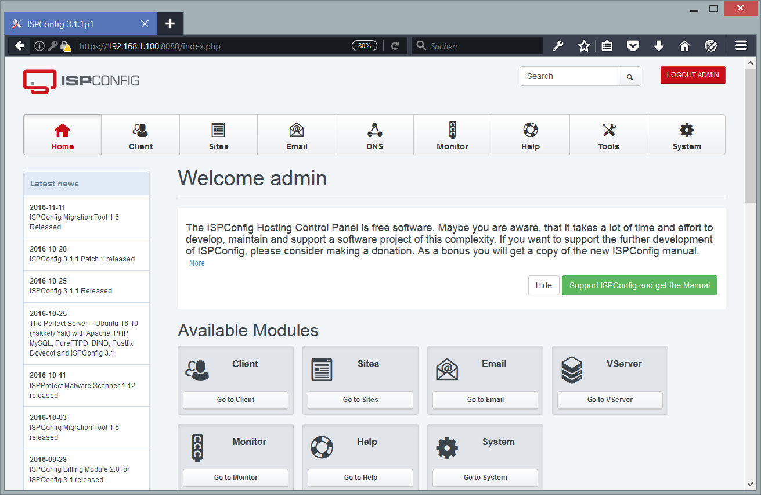Image resolution: width=761 pixels, height=495 pixels.
Task: Open the Sites tab in top navigation
Action: tap(218, 135)
